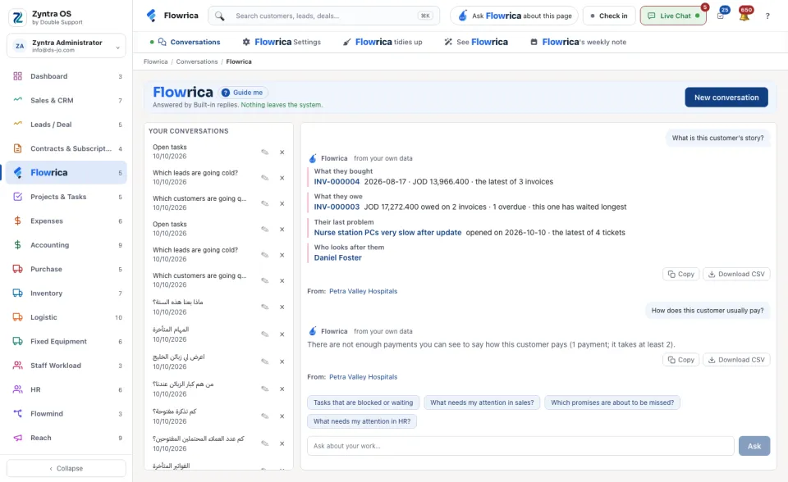This screenshot has height=482, width=788.
Task: Open the HR sidebar item
Action: point(66,389)
